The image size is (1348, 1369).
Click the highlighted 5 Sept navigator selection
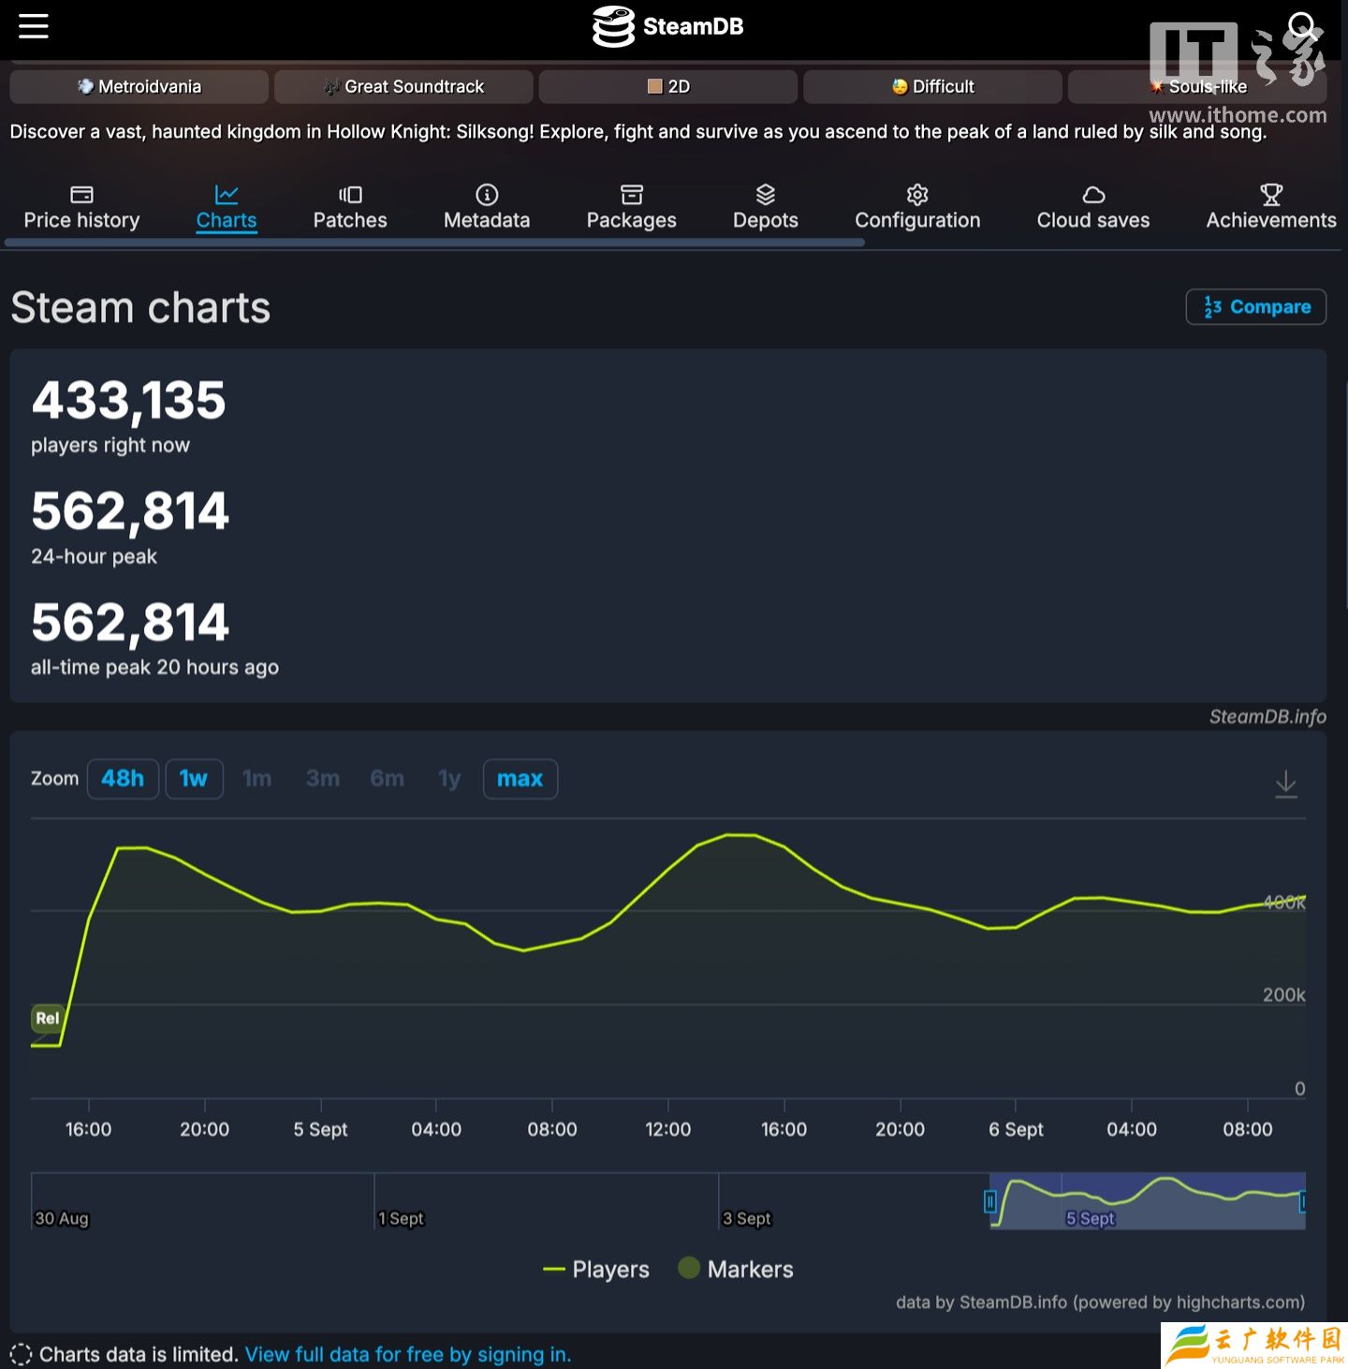click(x=1146, y=1201)
